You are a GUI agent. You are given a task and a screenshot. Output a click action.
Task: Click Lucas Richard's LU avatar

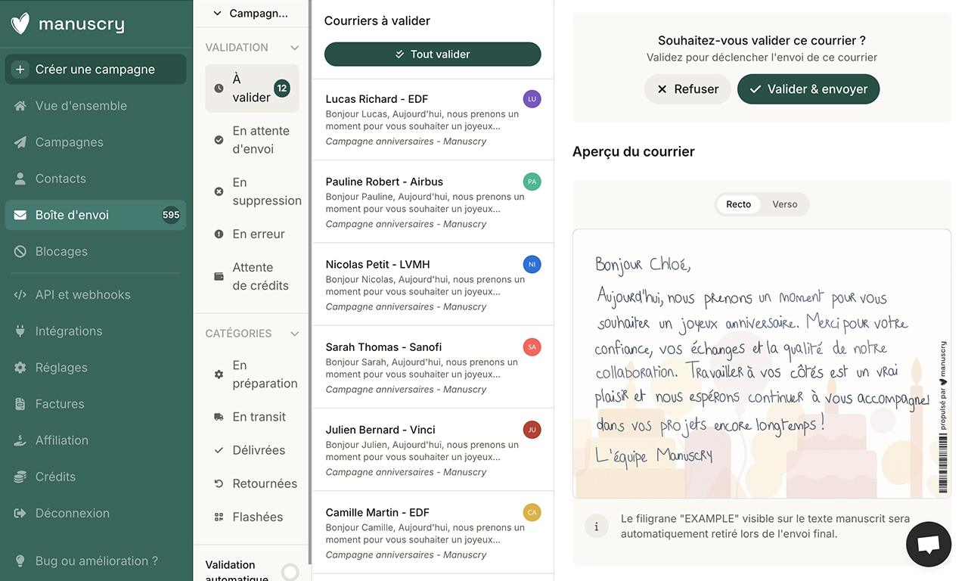coord(532,99)
